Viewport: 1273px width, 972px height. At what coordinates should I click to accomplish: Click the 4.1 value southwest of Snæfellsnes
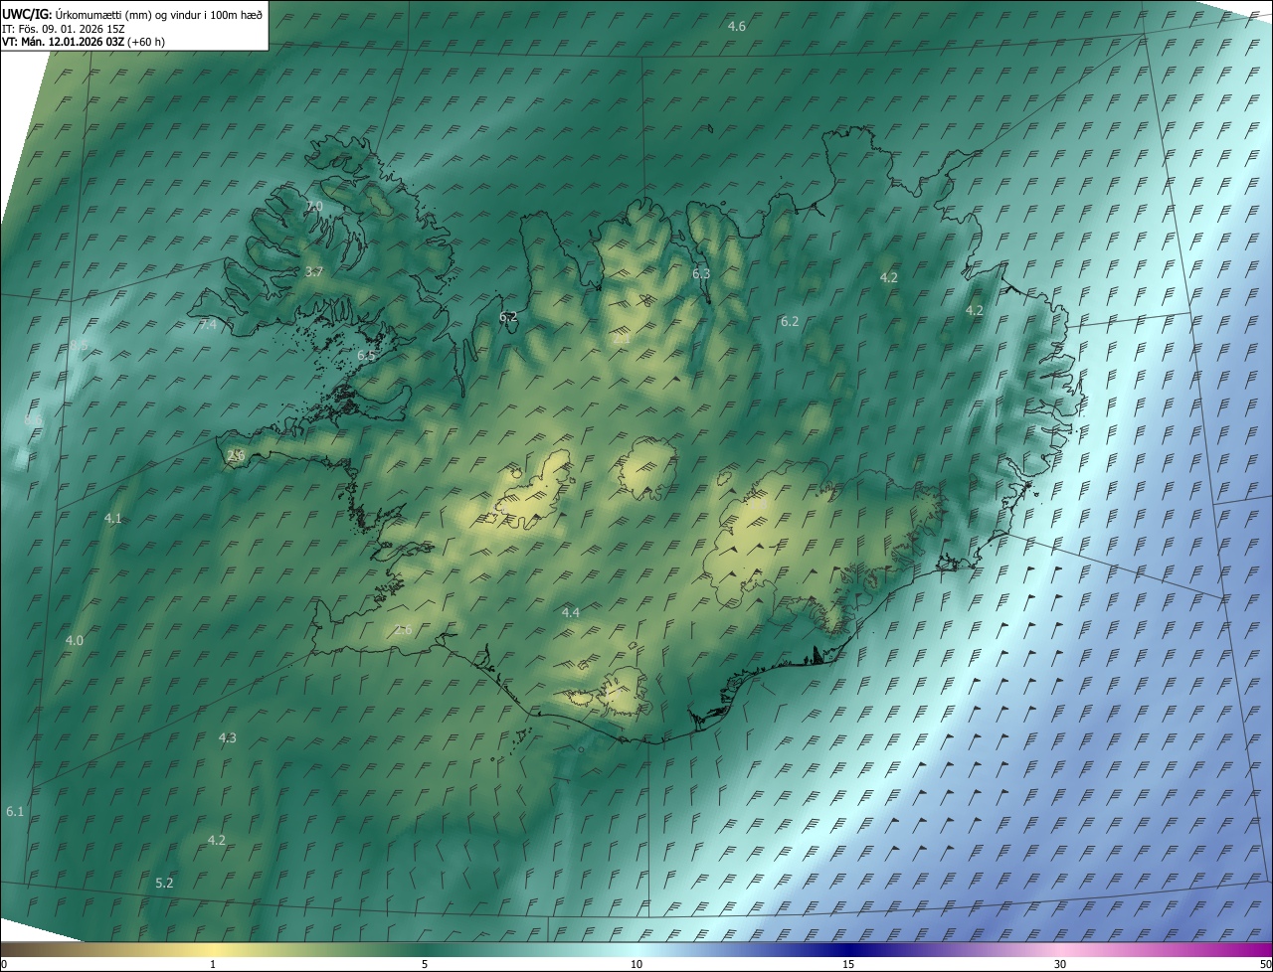click(113, 518)
